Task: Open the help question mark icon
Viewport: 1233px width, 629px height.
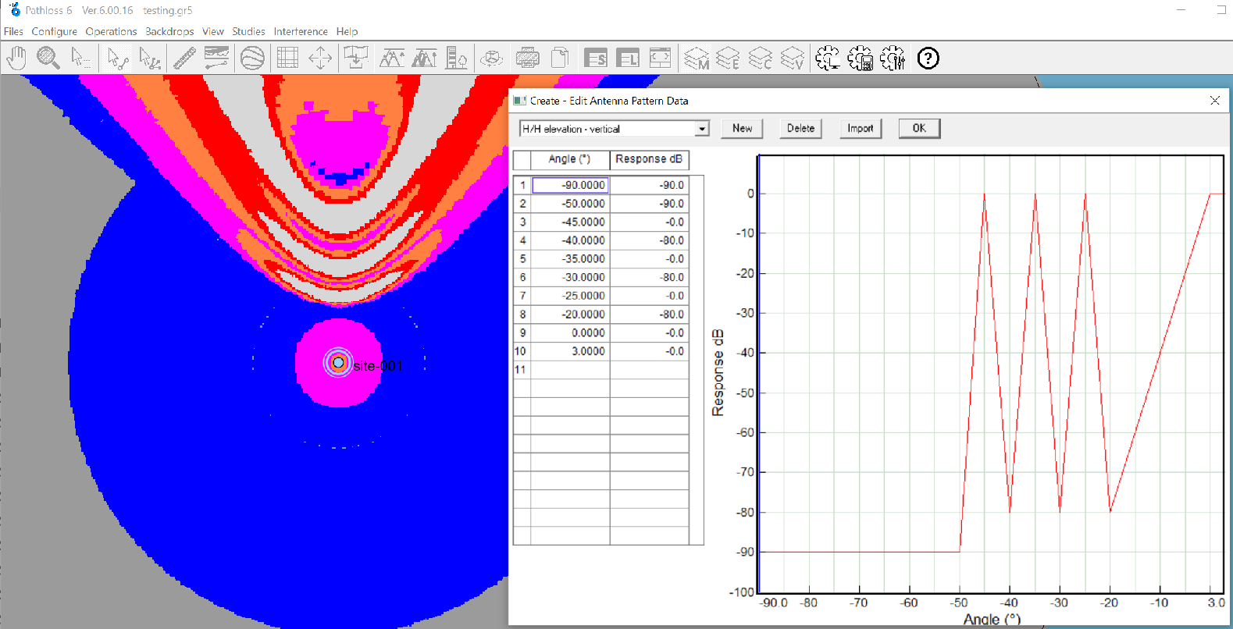Action: click(928, 59)
